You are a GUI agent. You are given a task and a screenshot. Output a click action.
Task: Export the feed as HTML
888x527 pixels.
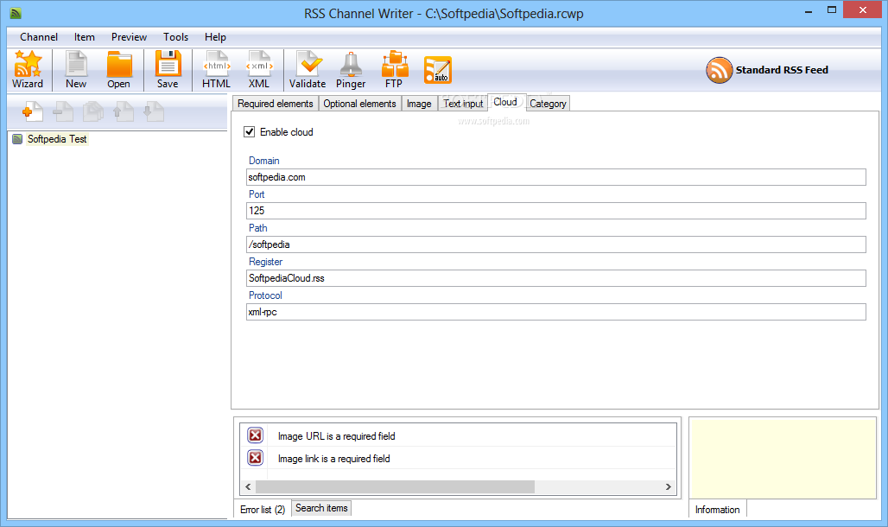click(216, 69)
